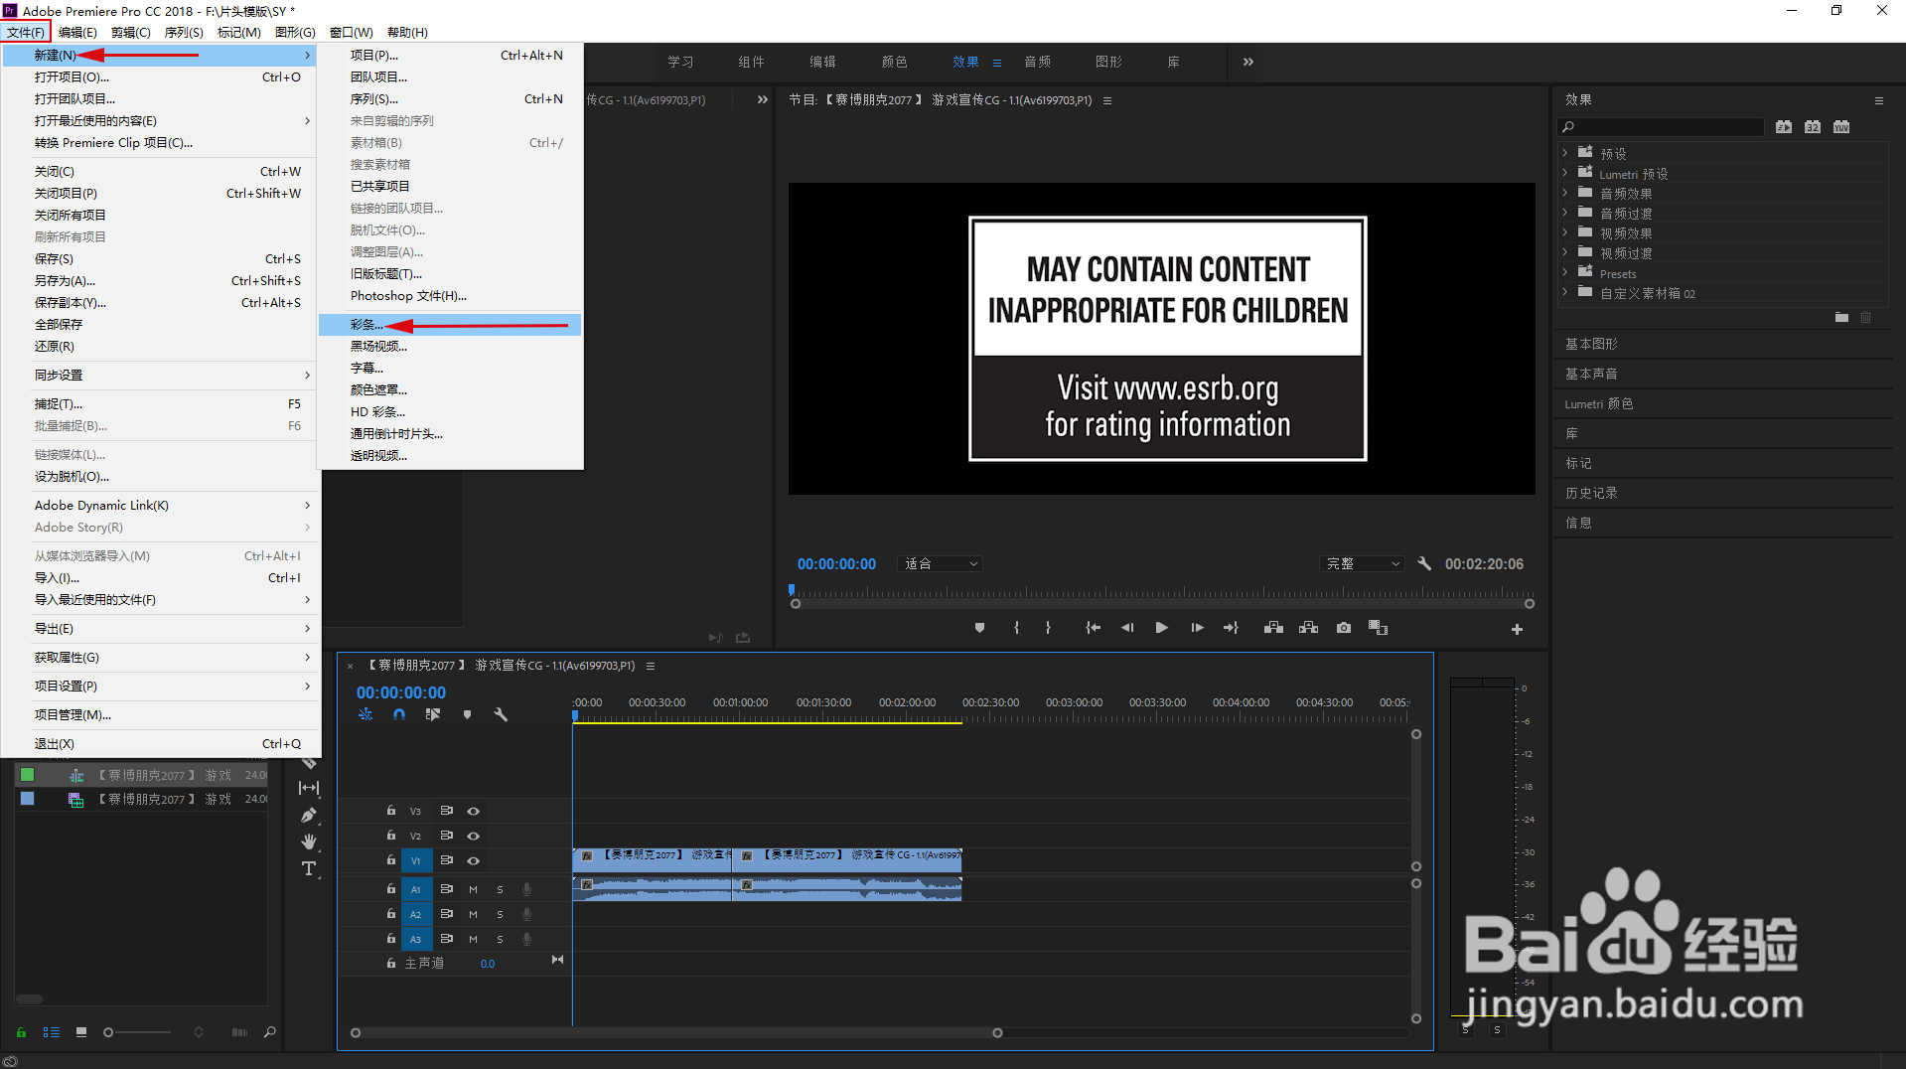Image resolution: width=1906 pixels, height=1069 pixels.
Task: Switch to the 颜色 workspace tab
Action: tap(894, 62)
